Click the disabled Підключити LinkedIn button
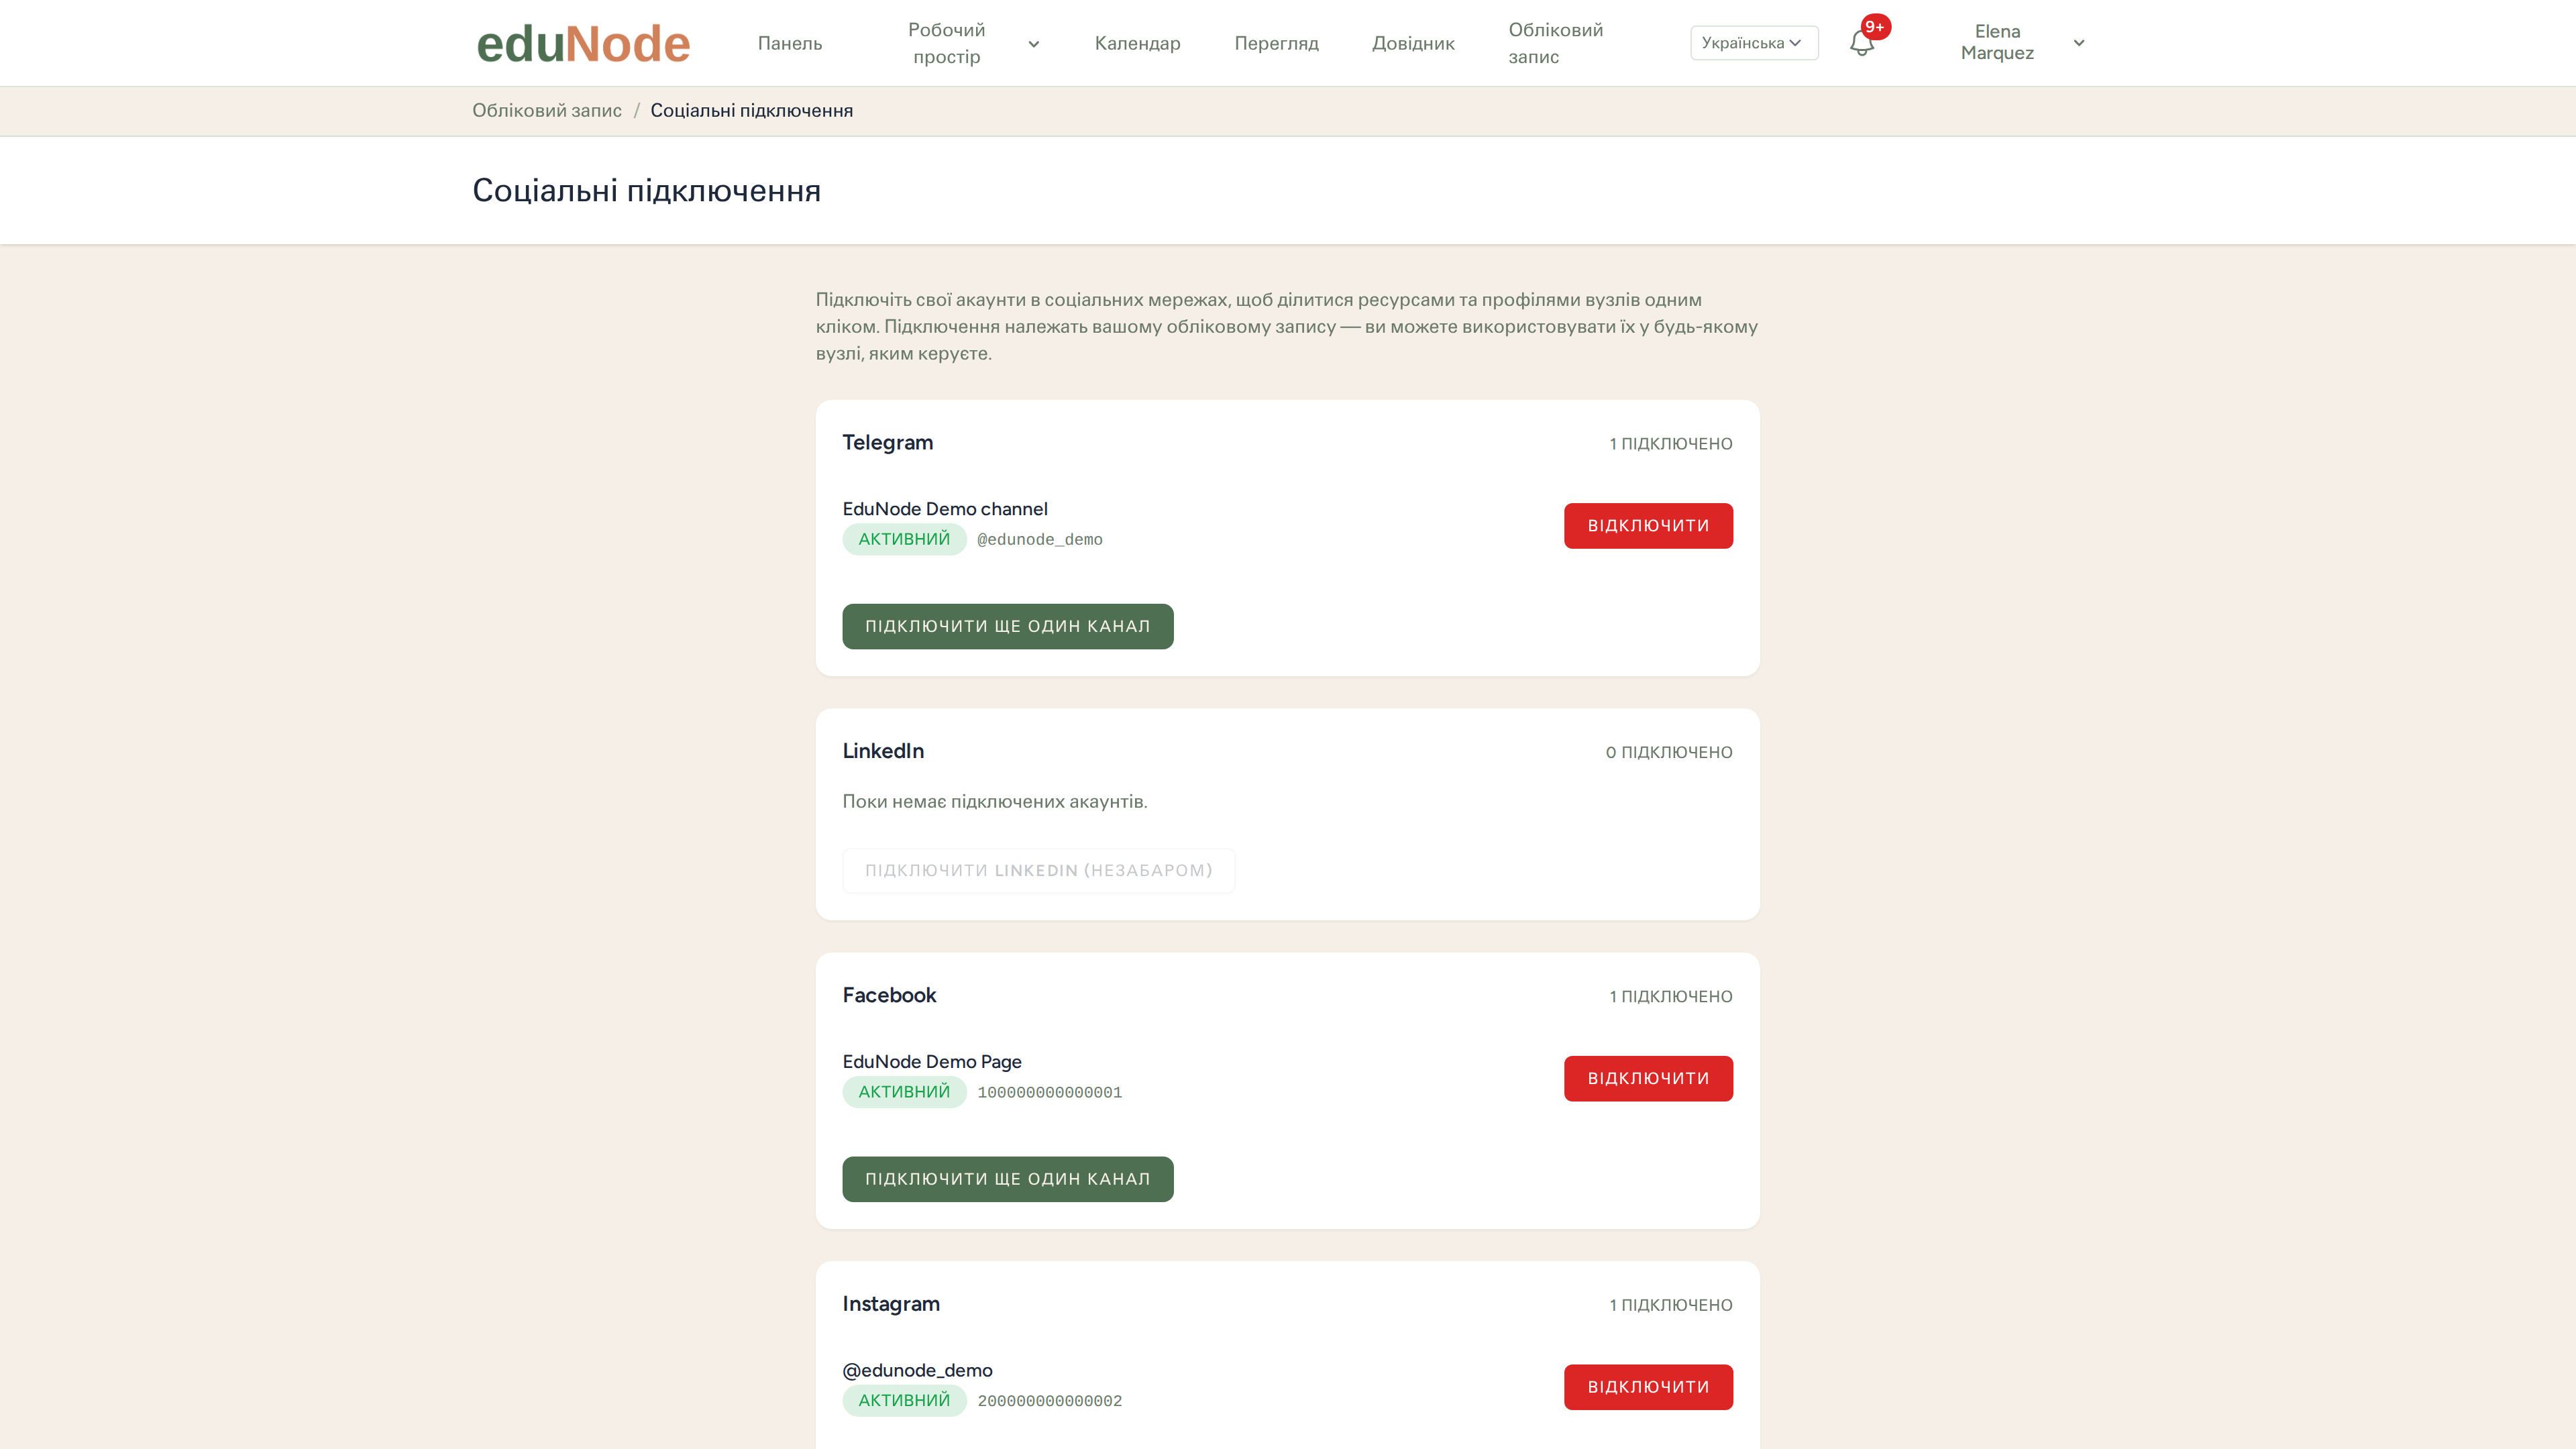The image size is (2576, 1449). tap(1038, 871)
